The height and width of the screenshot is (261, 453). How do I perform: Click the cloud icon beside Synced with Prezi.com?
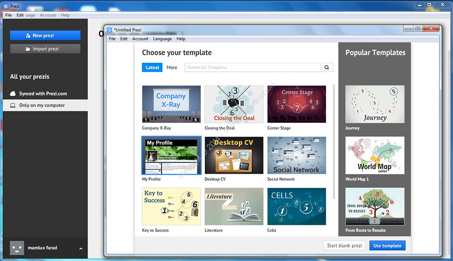[13, 93]
